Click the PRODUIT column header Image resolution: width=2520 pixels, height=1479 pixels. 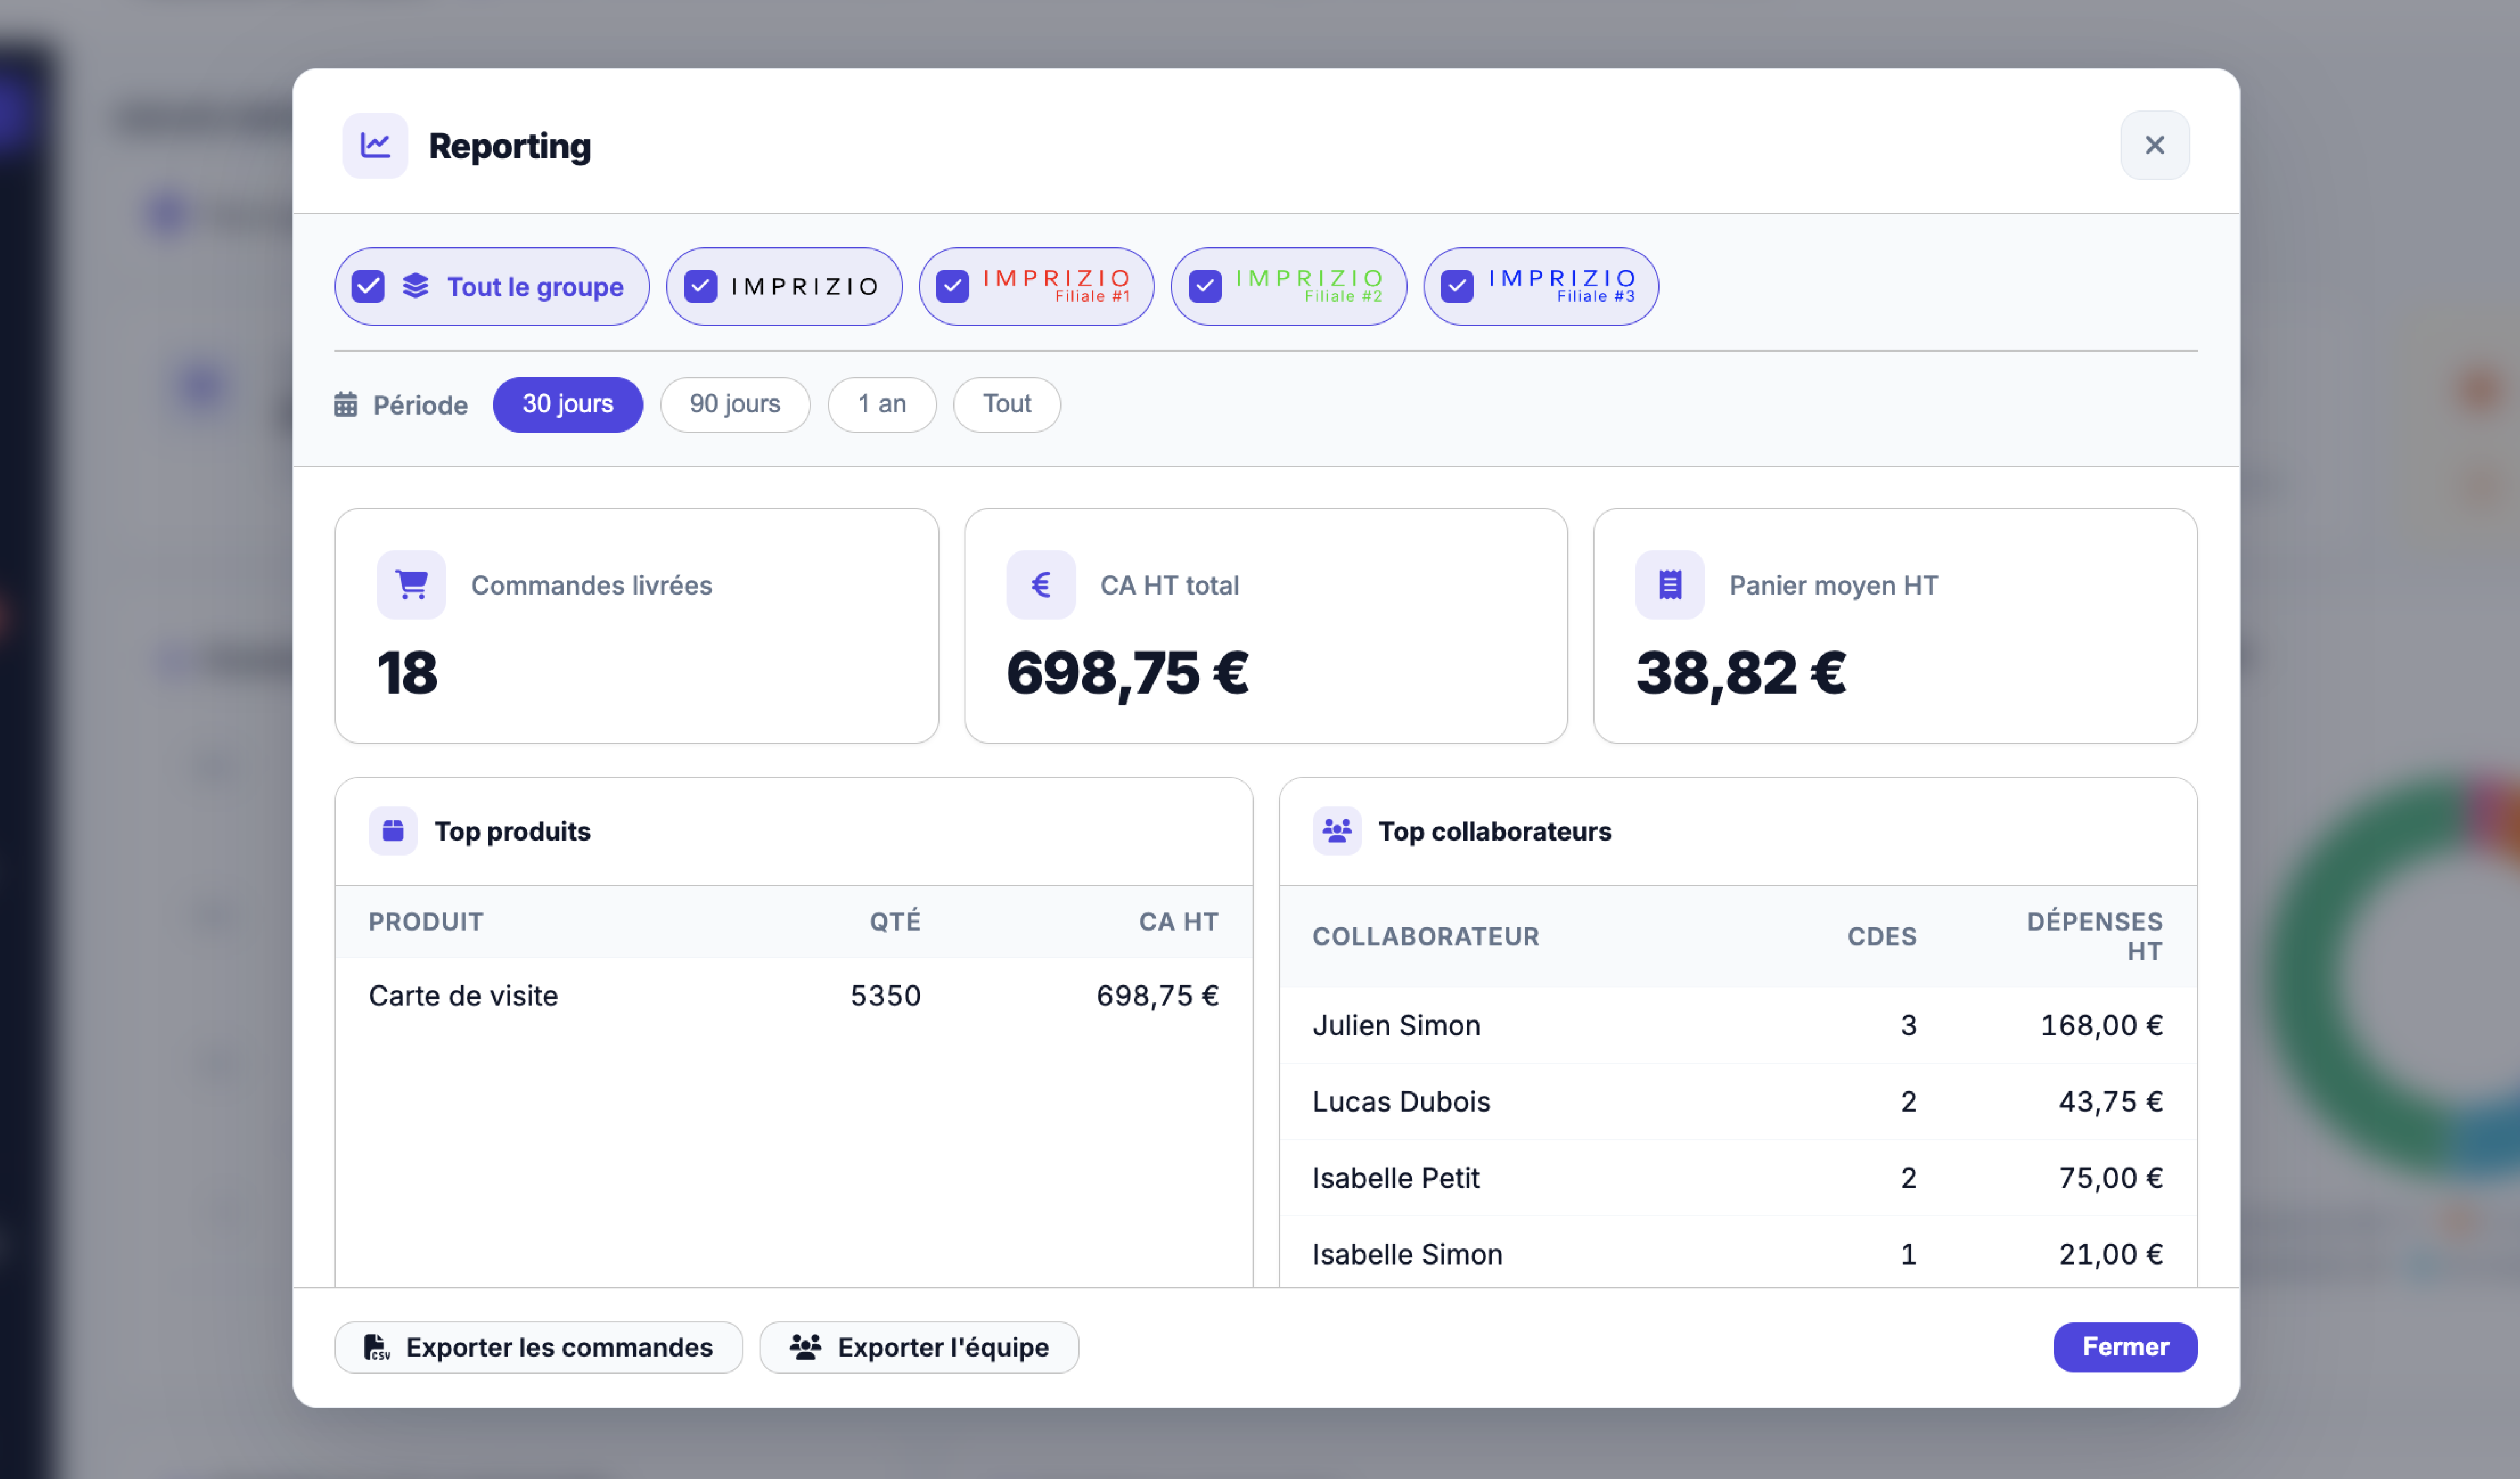coord(426,922)
